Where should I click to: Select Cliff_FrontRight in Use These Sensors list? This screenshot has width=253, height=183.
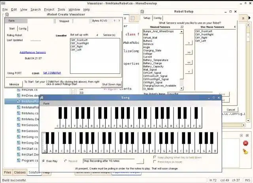pos(204,35)
